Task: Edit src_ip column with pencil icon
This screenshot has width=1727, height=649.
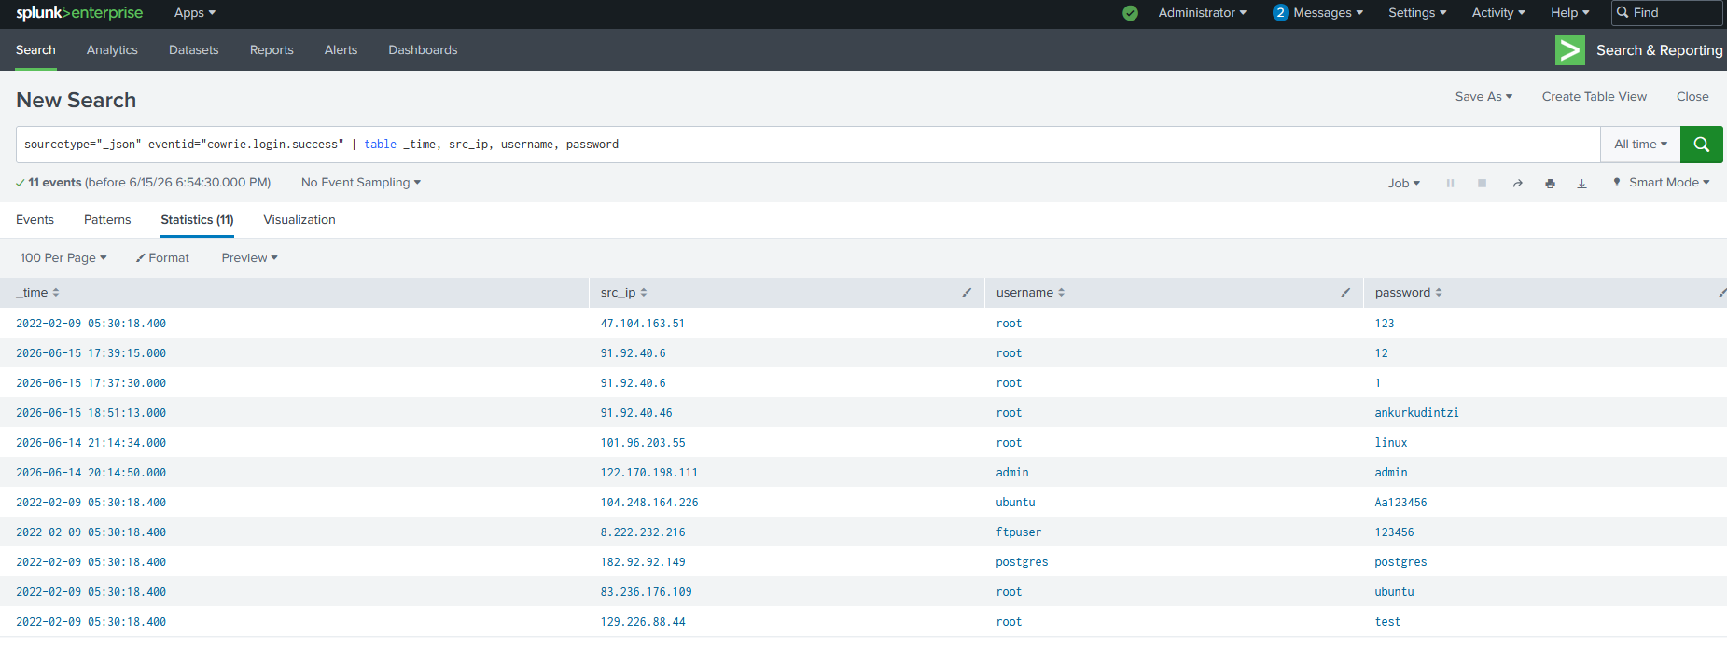Action: (967, 293)
